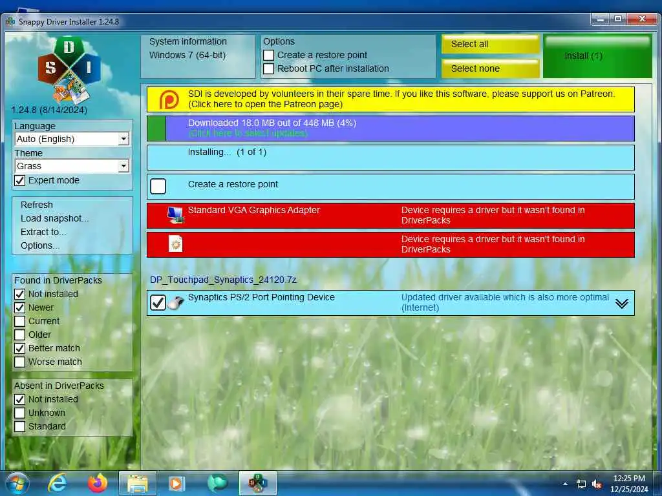
Task: Click the download progress bar
Action: pyautogui.click(x=390, y=129)
